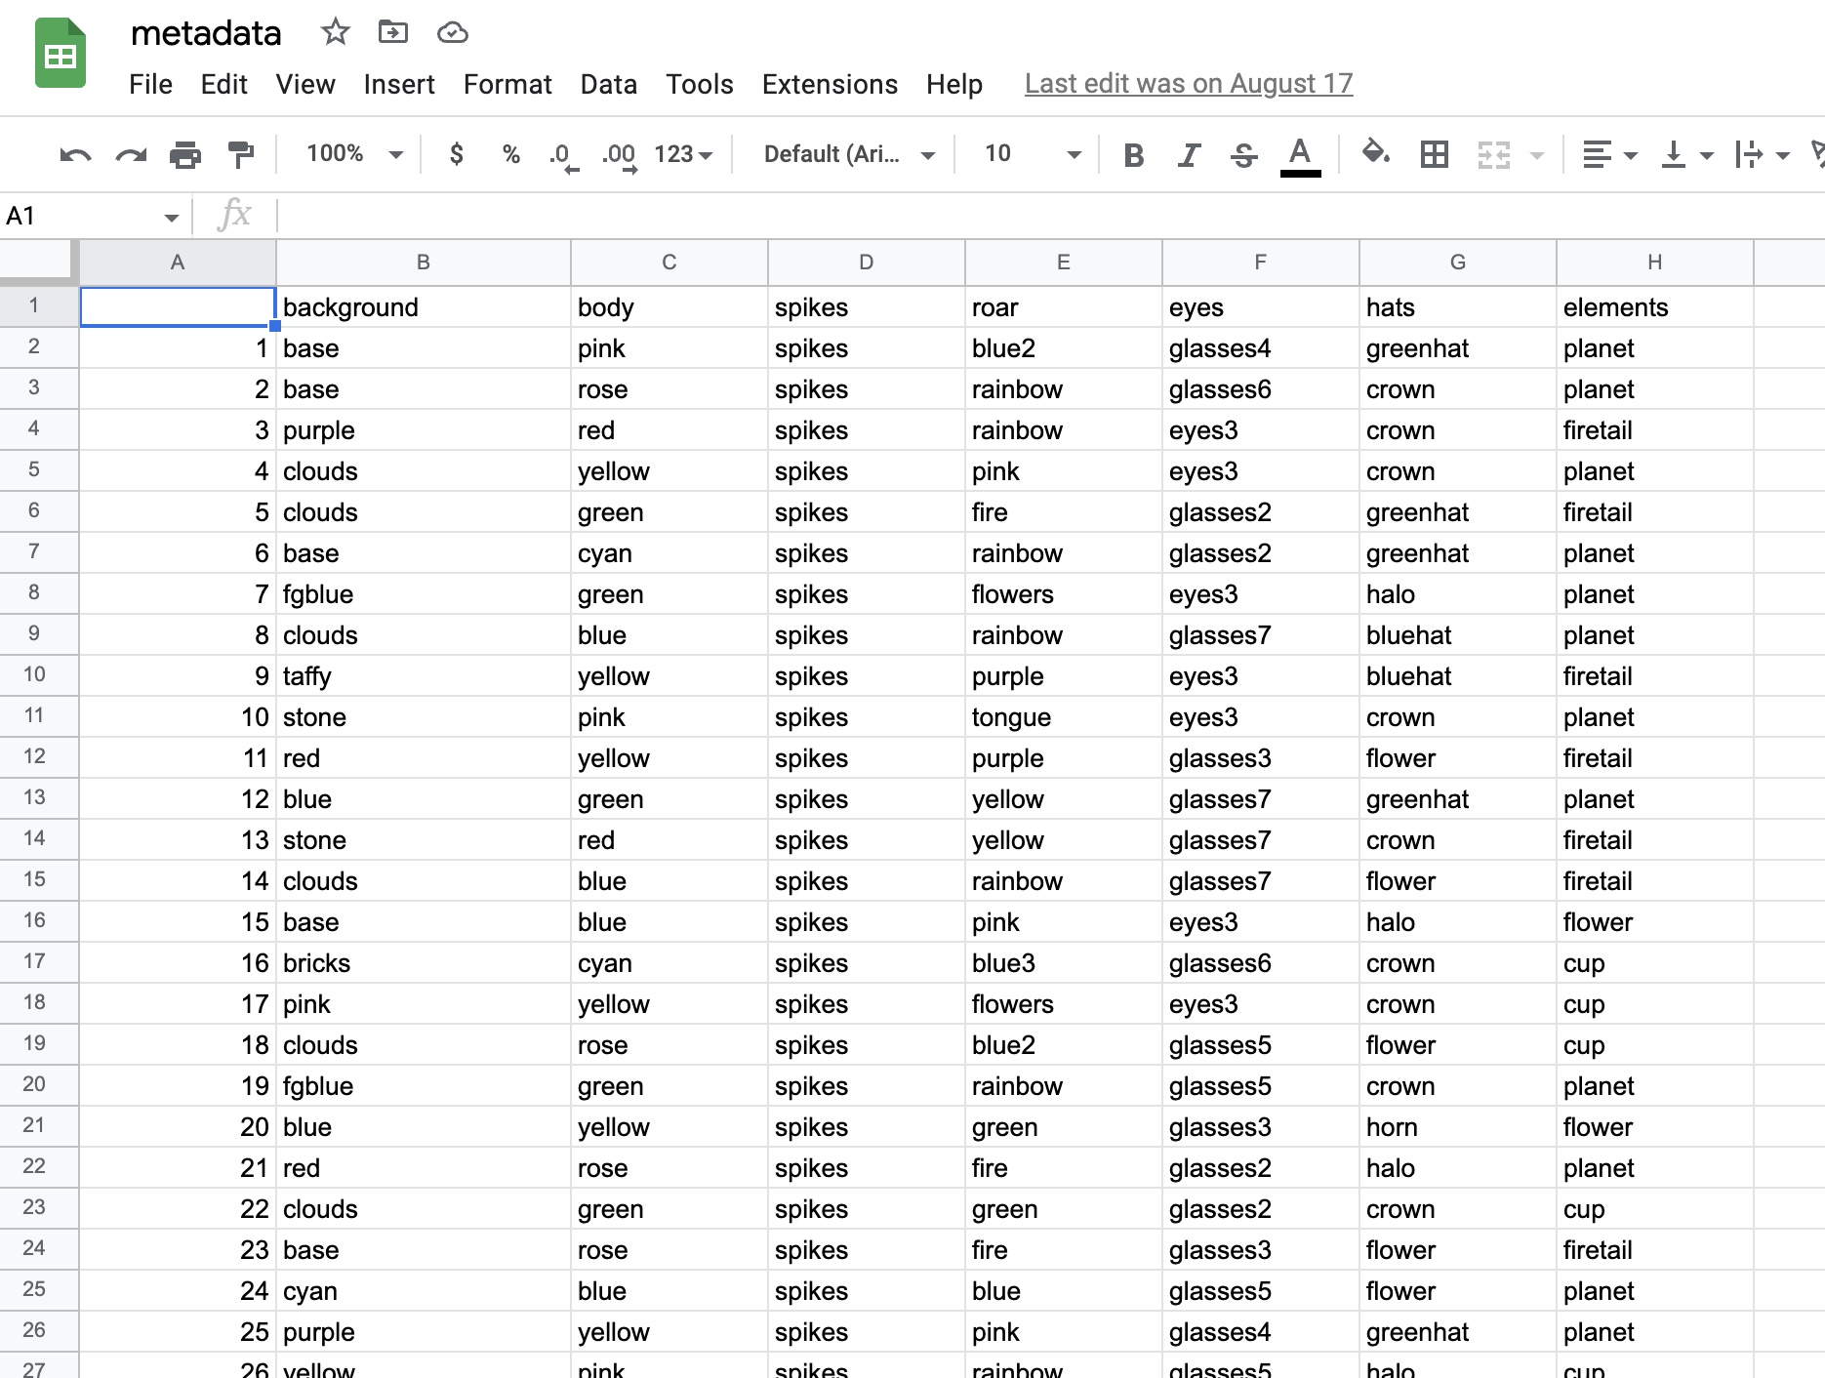Viewport: 1825px width, 1378px height.
Task: Click the cloud save status icon
Action: [452, 33]
